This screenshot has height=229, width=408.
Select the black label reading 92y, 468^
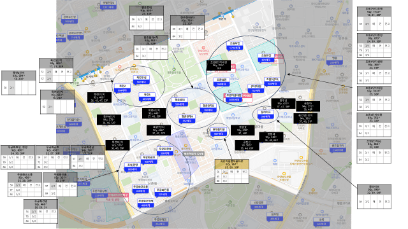click(x=99, y=97)
